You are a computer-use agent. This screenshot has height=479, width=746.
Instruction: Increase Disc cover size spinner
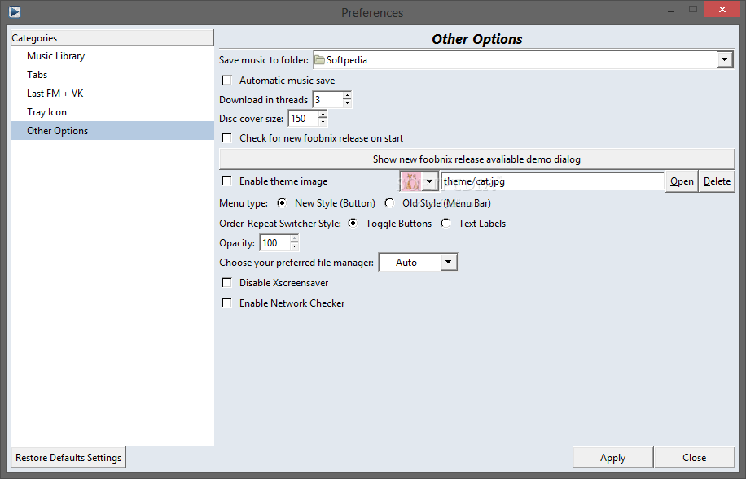coord(323,115)
